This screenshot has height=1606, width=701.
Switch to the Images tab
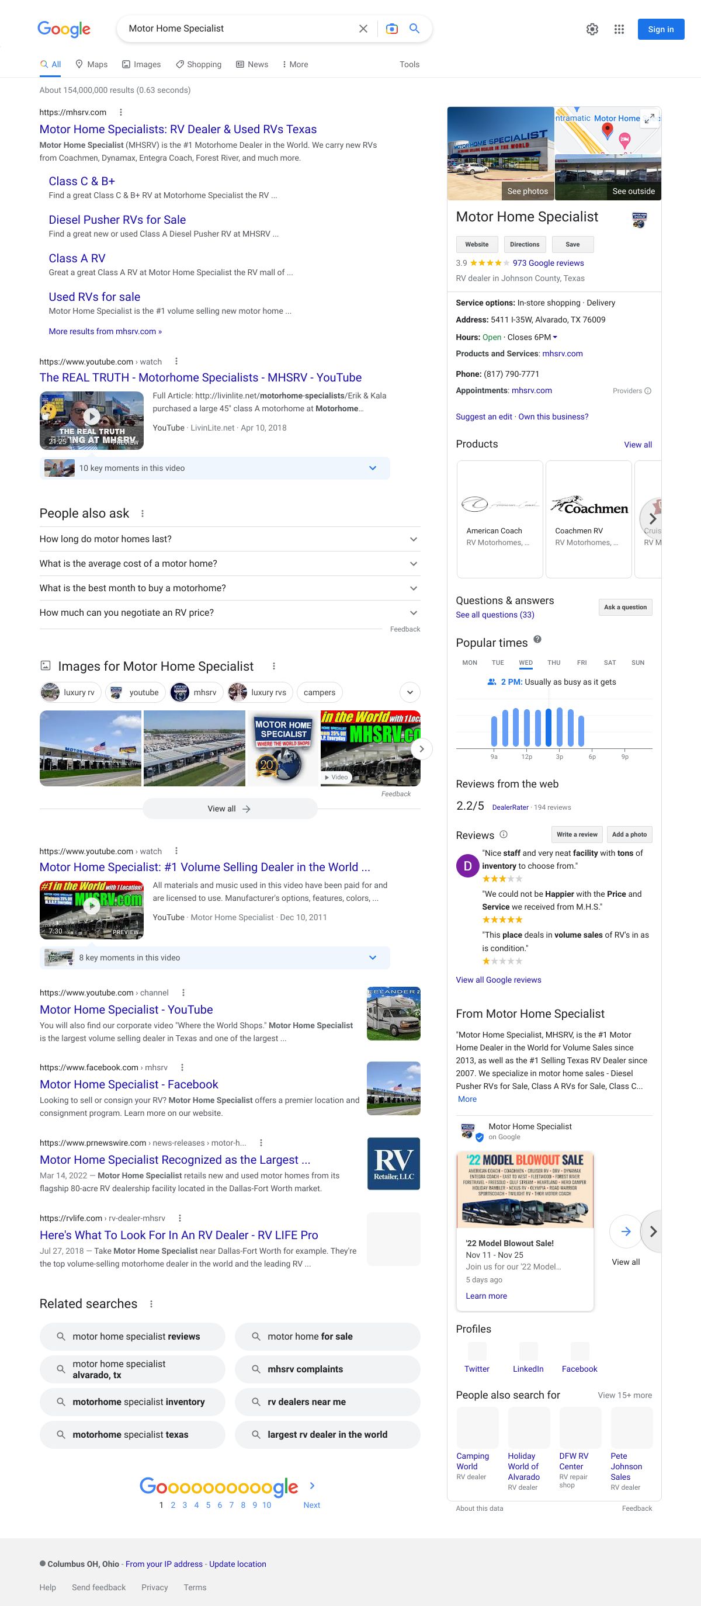click(141, 64)
